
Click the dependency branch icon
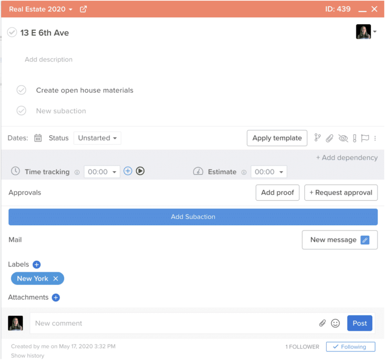click(x=317, y=138)
